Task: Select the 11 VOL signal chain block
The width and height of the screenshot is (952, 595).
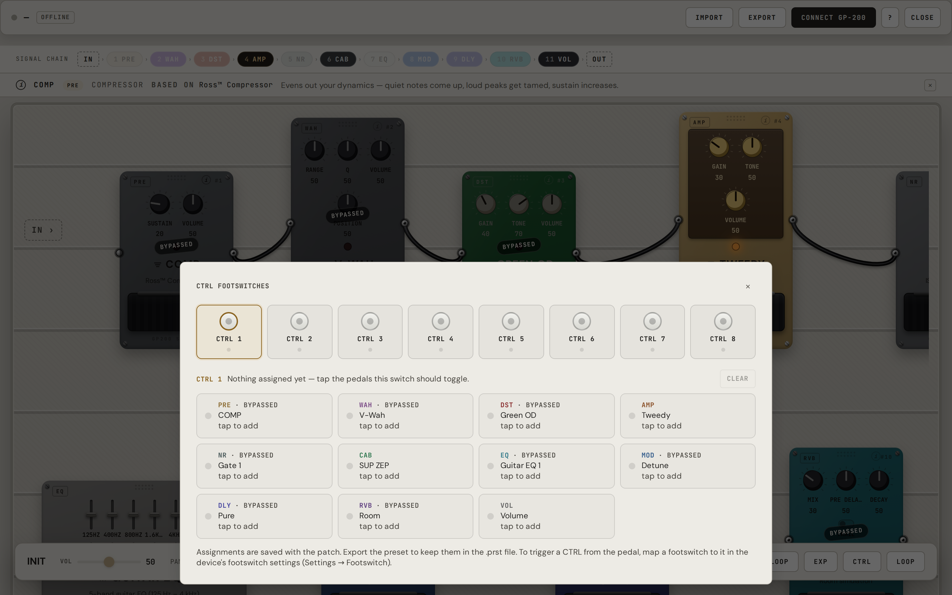Action: click(x=558, y=59)
